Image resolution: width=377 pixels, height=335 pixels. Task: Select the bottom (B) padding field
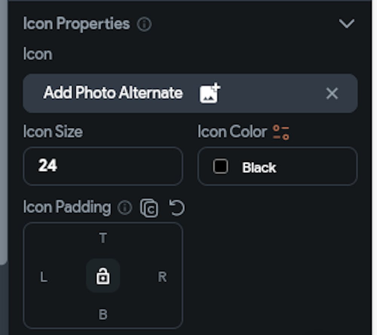103,314
